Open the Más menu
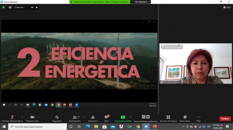This screenshot has height=130, width=233. coord(199,118)
